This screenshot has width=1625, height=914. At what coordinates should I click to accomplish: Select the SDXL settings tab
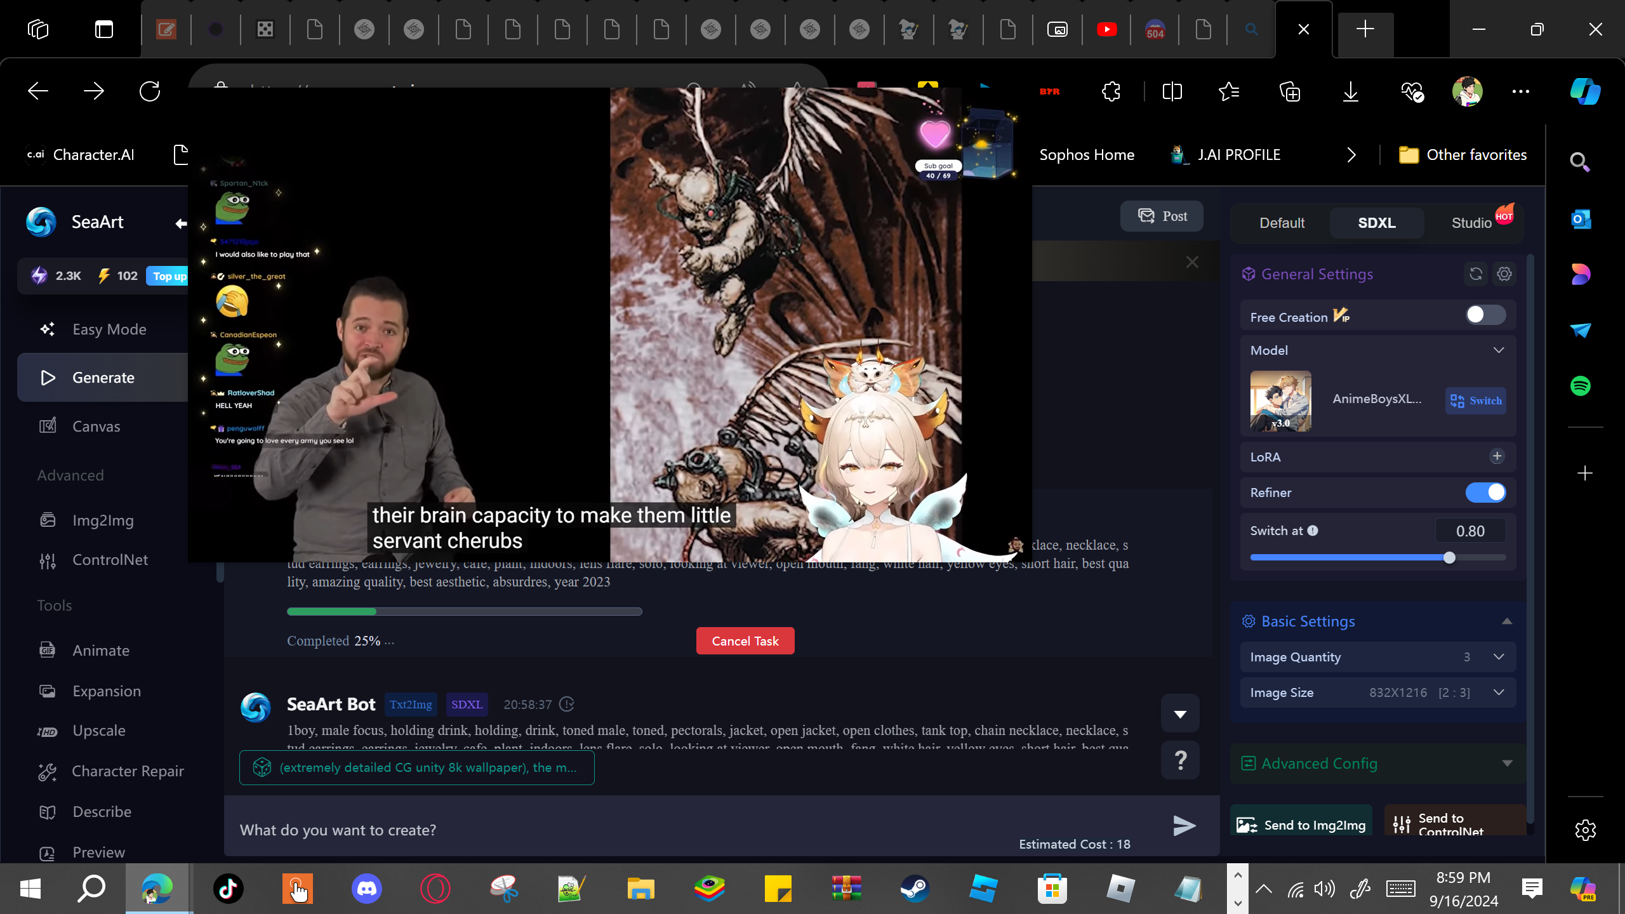(1377, 223)
